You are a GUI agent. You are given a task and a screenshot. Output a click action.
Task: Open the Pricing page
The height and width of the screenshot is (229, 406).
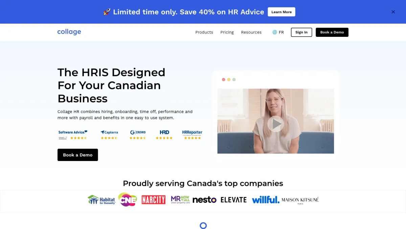(227, 32)
